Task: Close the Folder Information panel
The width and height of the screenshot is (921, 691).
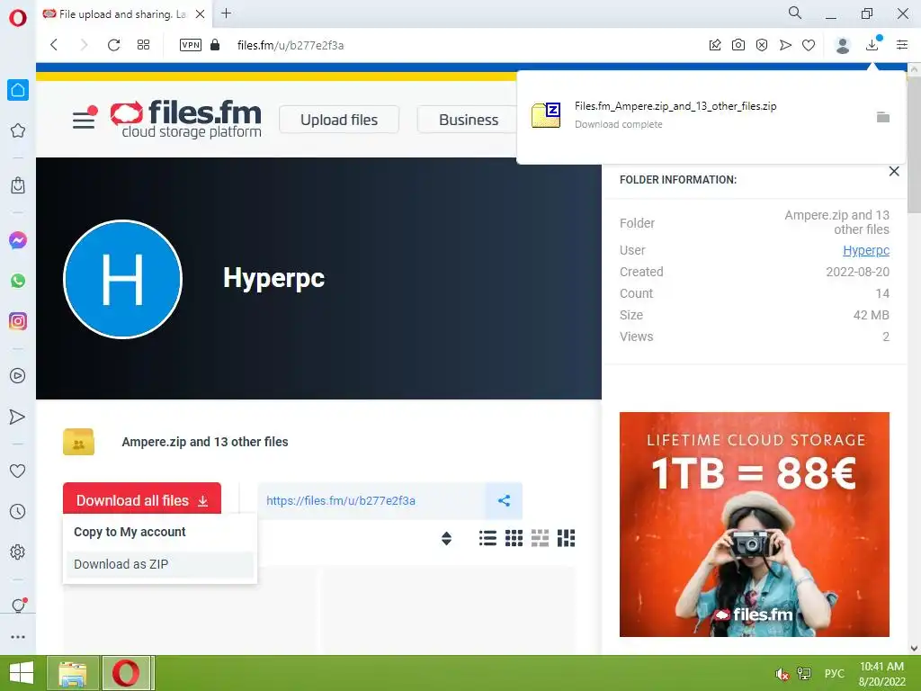Action: coord(894,171)
